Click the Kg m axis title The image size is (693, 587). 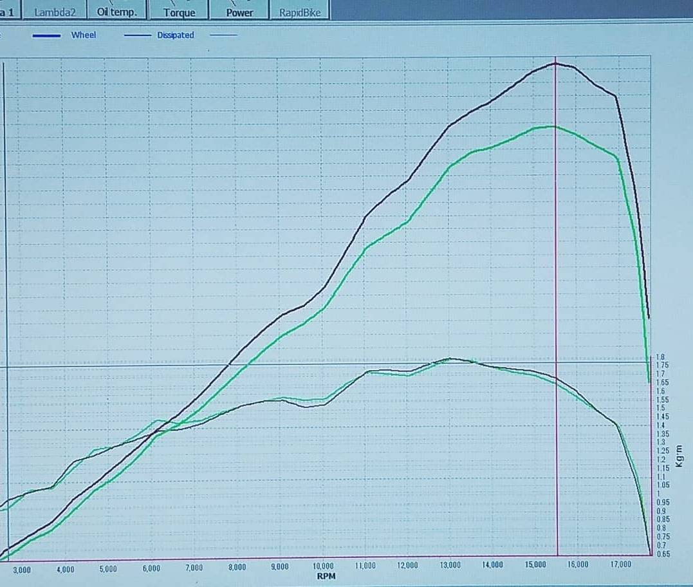click(679, 454)
